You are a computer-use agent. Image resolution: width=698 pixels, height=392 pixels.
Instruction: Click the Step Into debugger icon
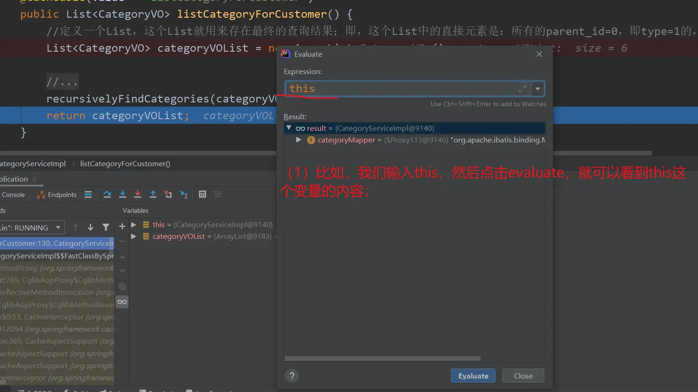123,195
